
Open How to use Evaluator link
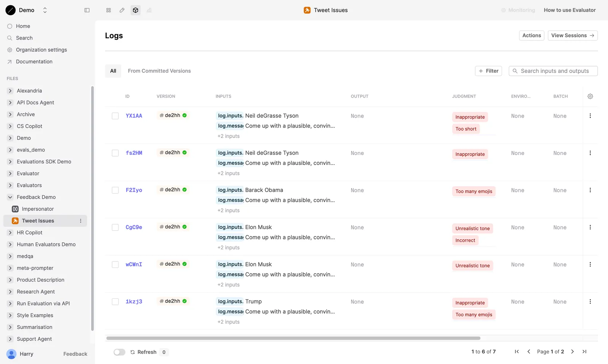point(570,10)
